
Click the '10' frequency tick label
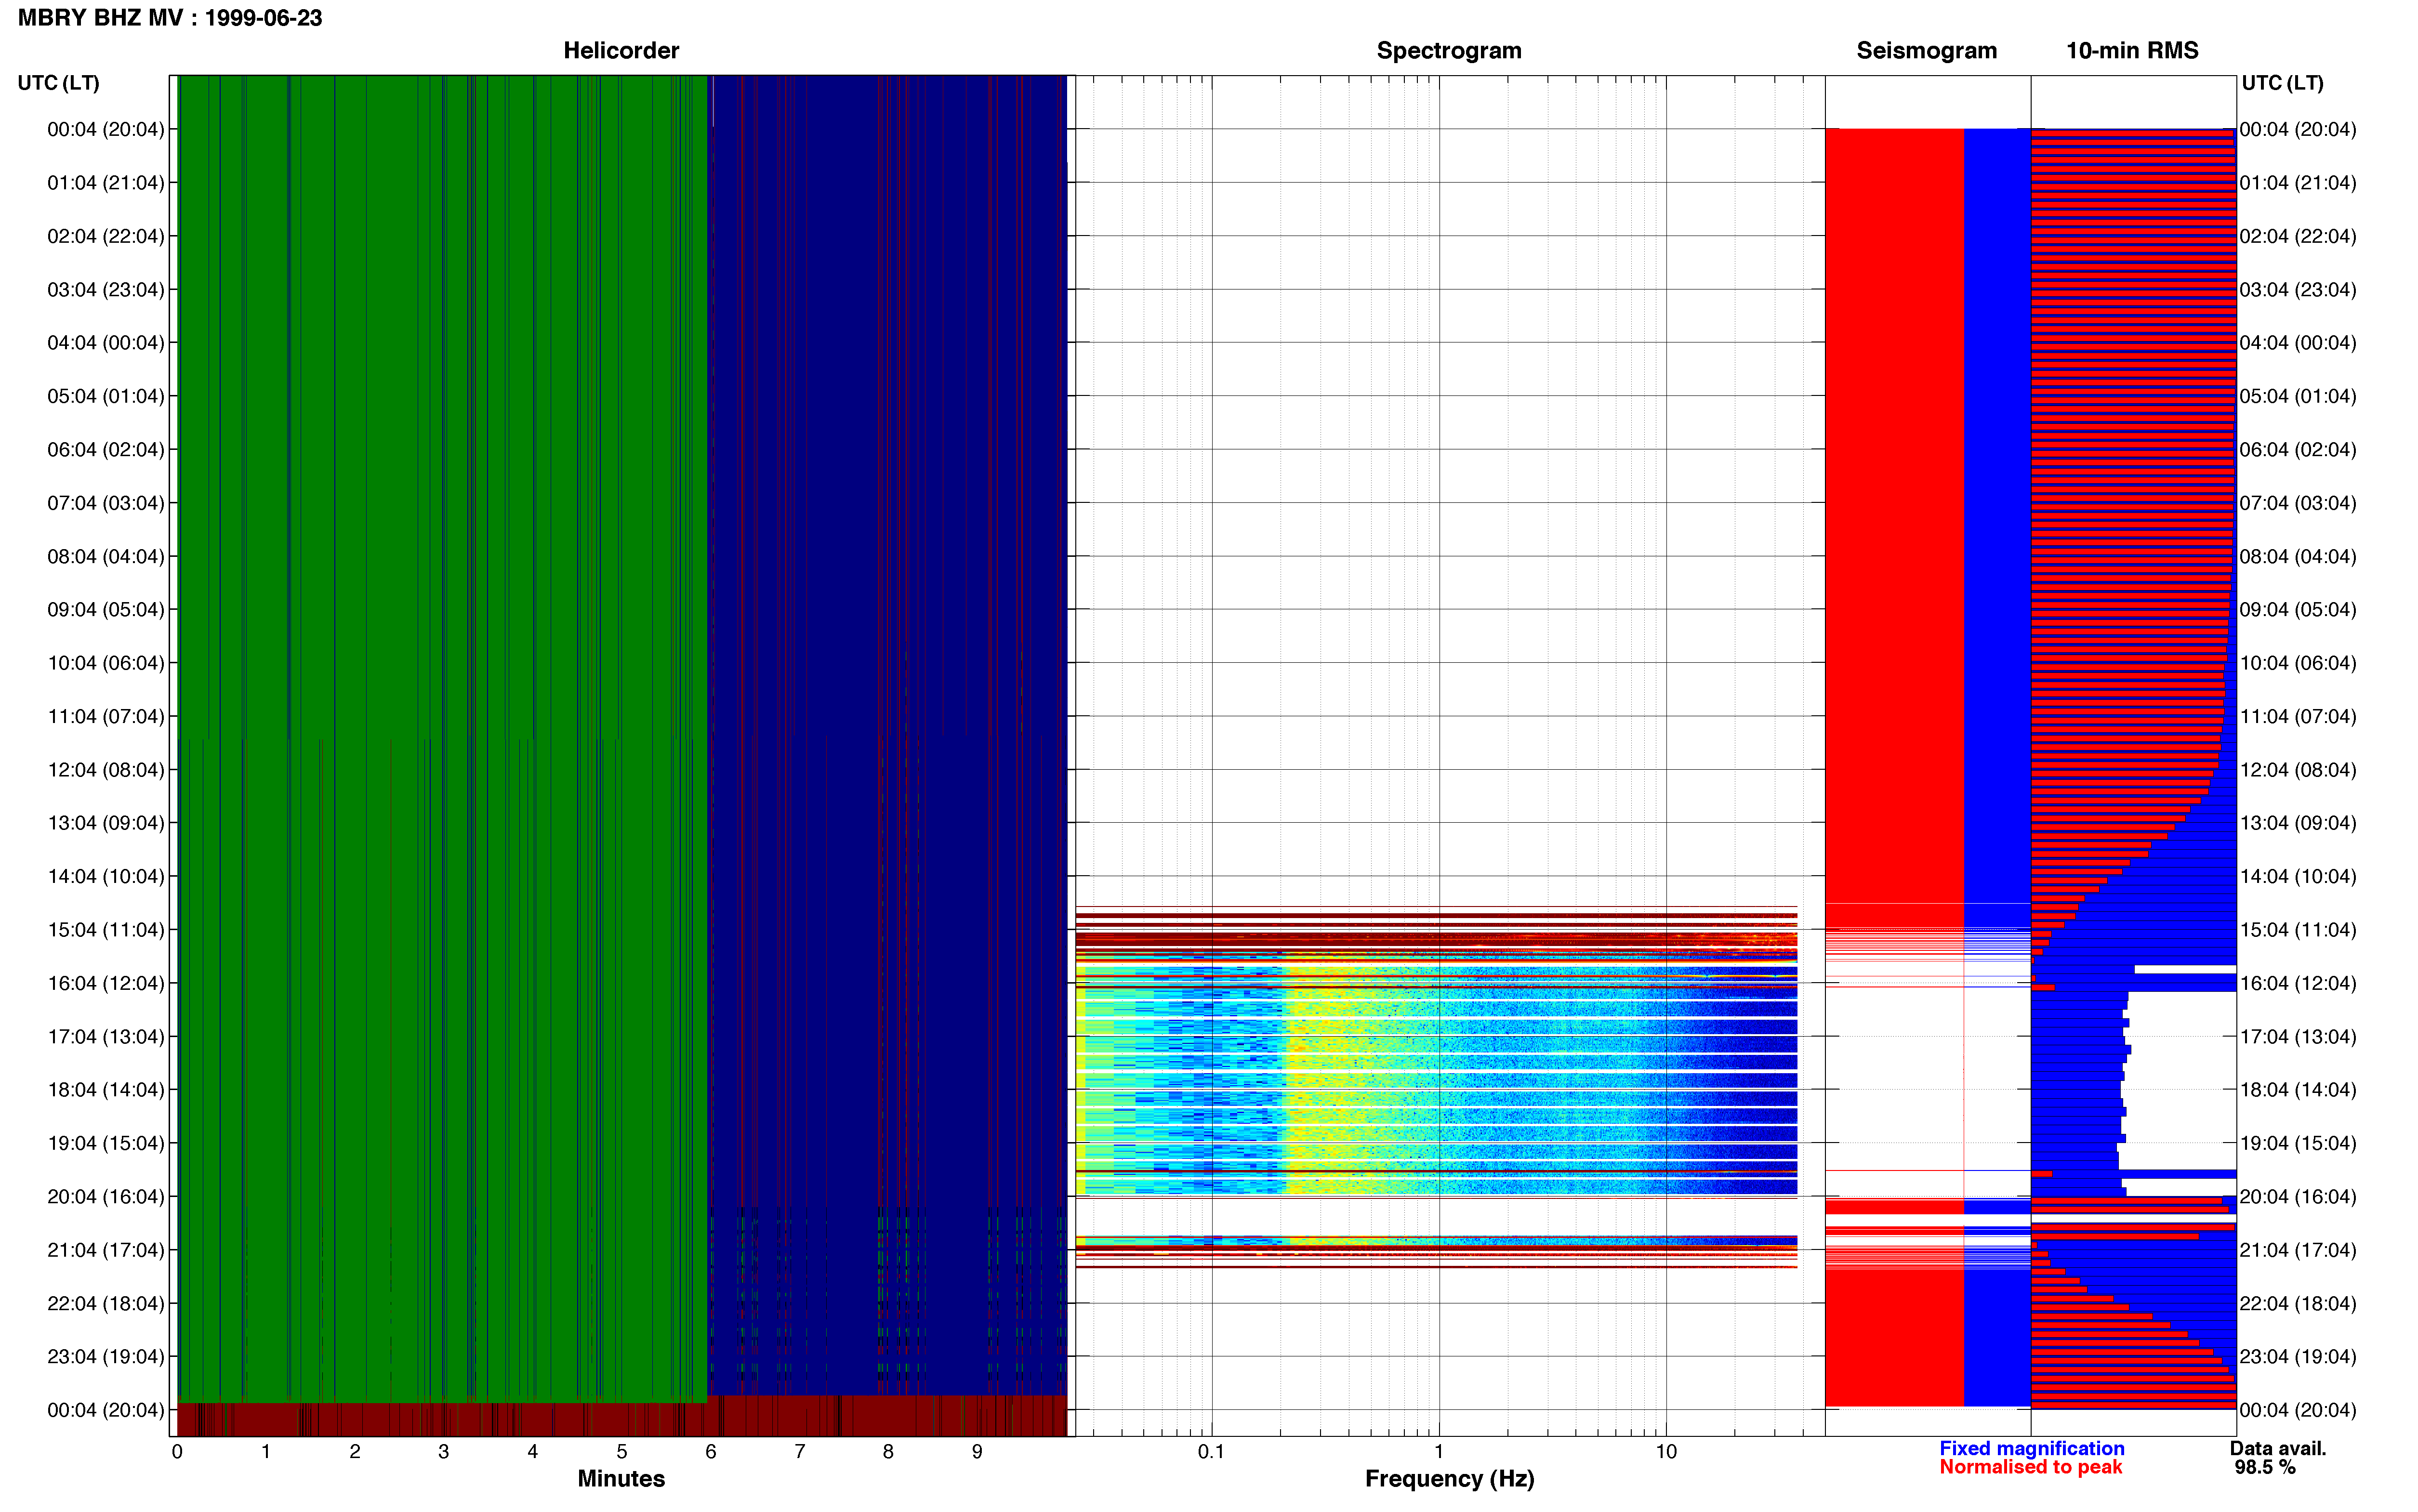click(1666, 1452)
